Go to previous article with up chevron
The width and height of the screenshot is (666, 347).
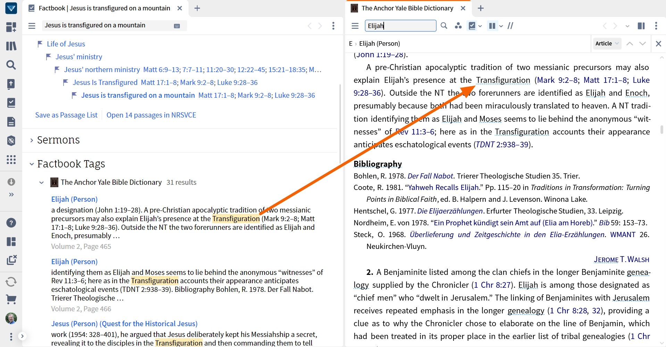click(x=630, y=43)
